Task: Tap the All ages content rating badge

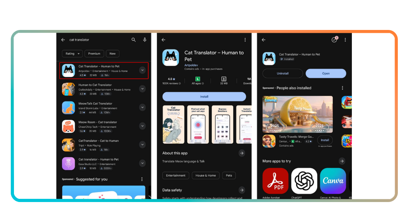Action: click(x=198, y=81)
